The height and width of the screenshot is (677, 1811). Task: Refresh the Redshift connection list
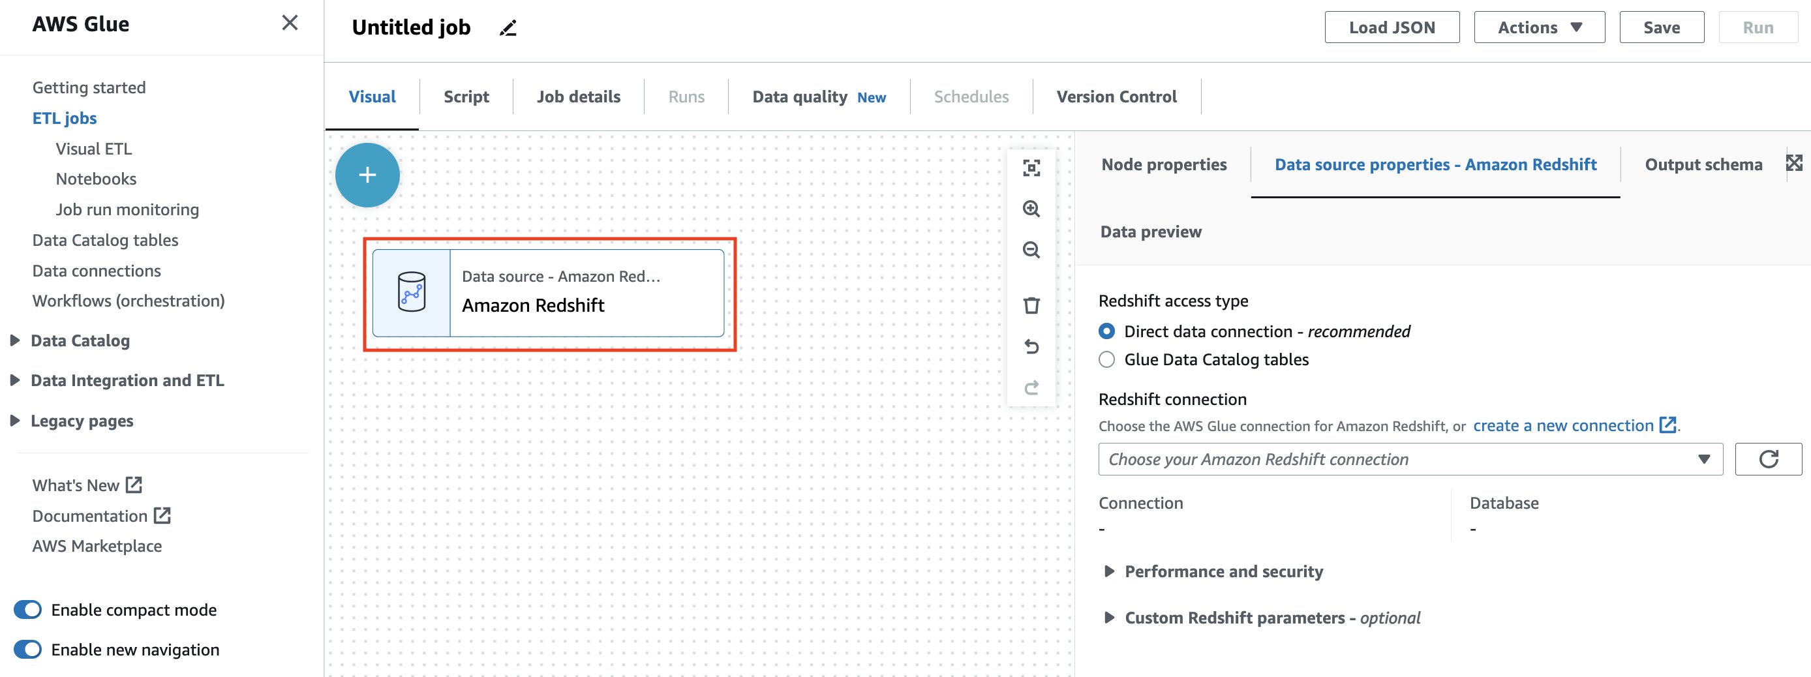(x=1769, y=459)
